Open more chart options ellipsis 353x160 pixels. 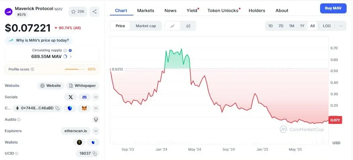click(x=341, y=26)
